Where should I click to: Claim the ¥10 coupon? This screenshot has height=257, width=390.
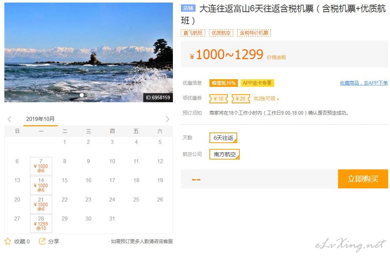pyautogui.click(x=219, y=99)
